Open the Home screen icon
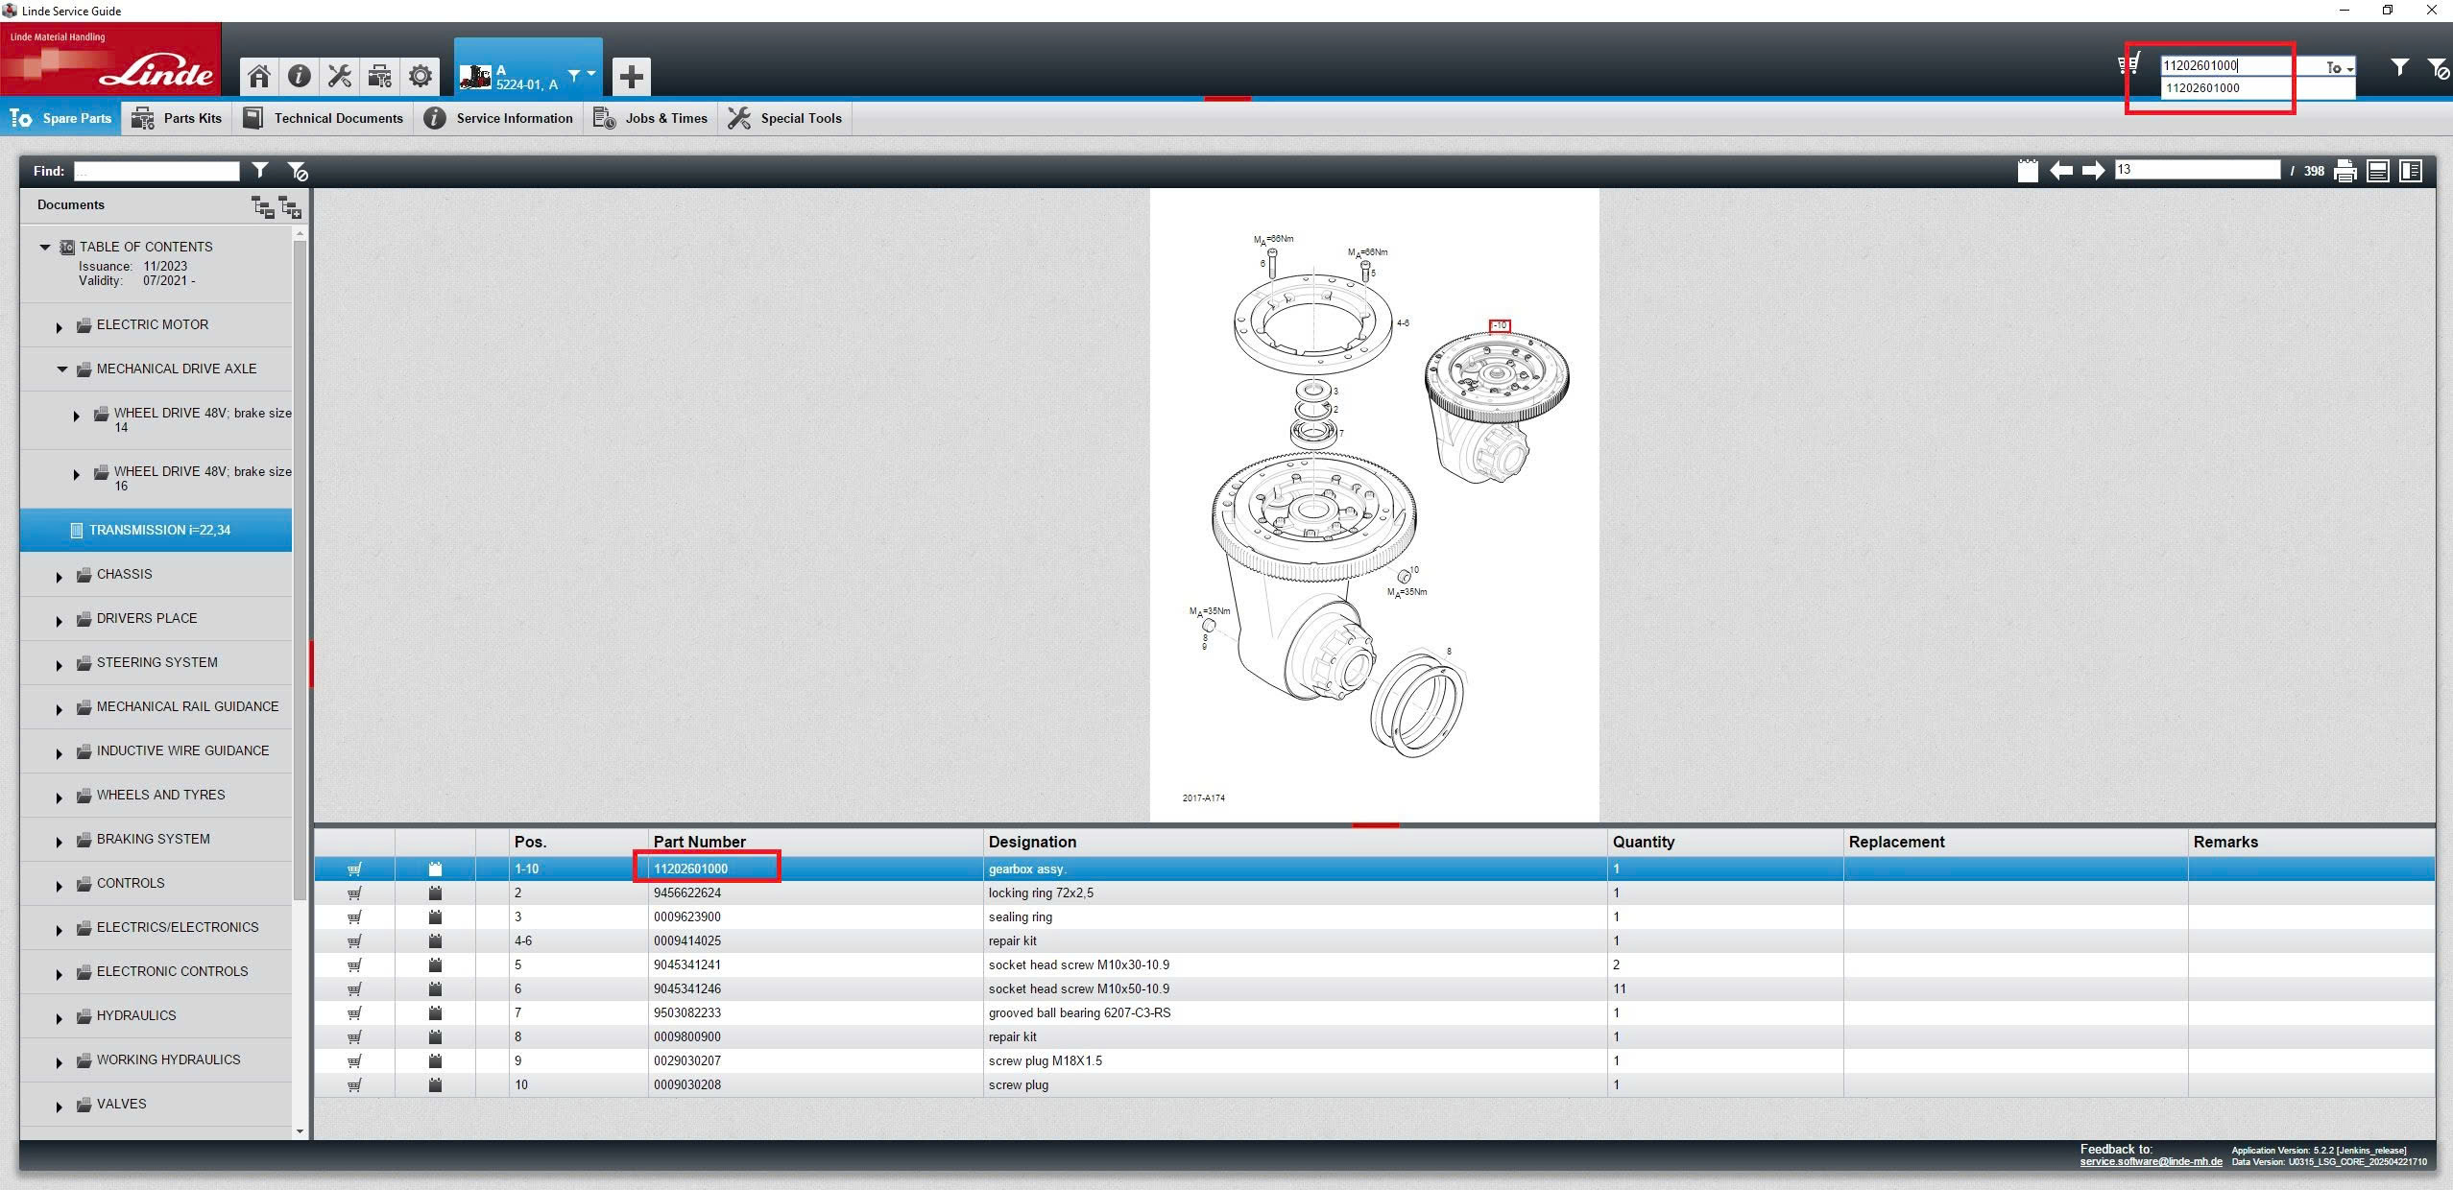Image resolution: width=2453 pixels, height=1190 pixels. pos(258,76)
